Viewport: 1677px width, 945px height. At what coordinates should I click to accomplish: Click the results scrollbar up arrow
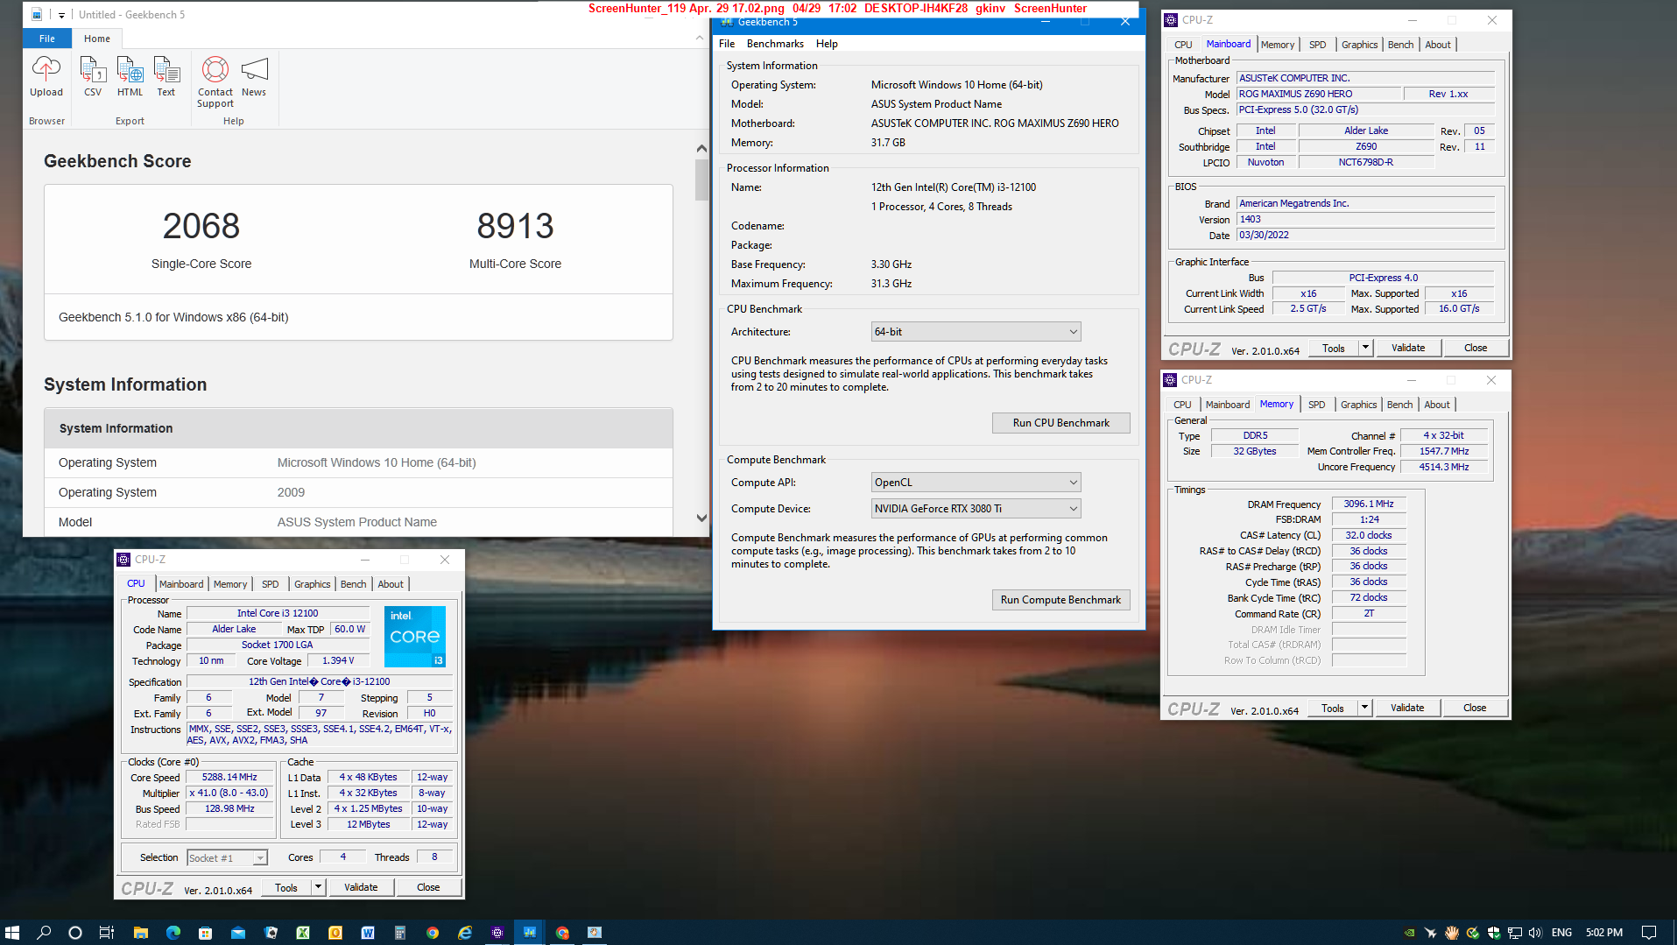(x=701, y=149)
